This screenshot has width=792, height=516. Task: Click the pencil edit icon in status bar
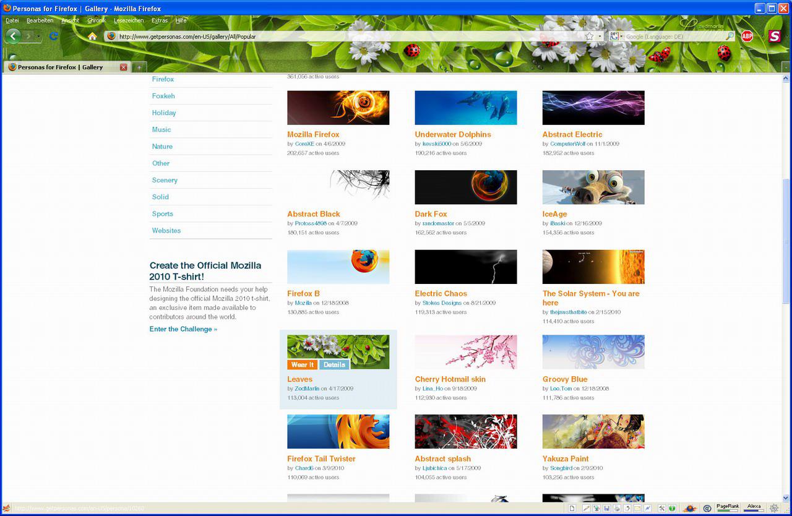click(x=586, y=509)
